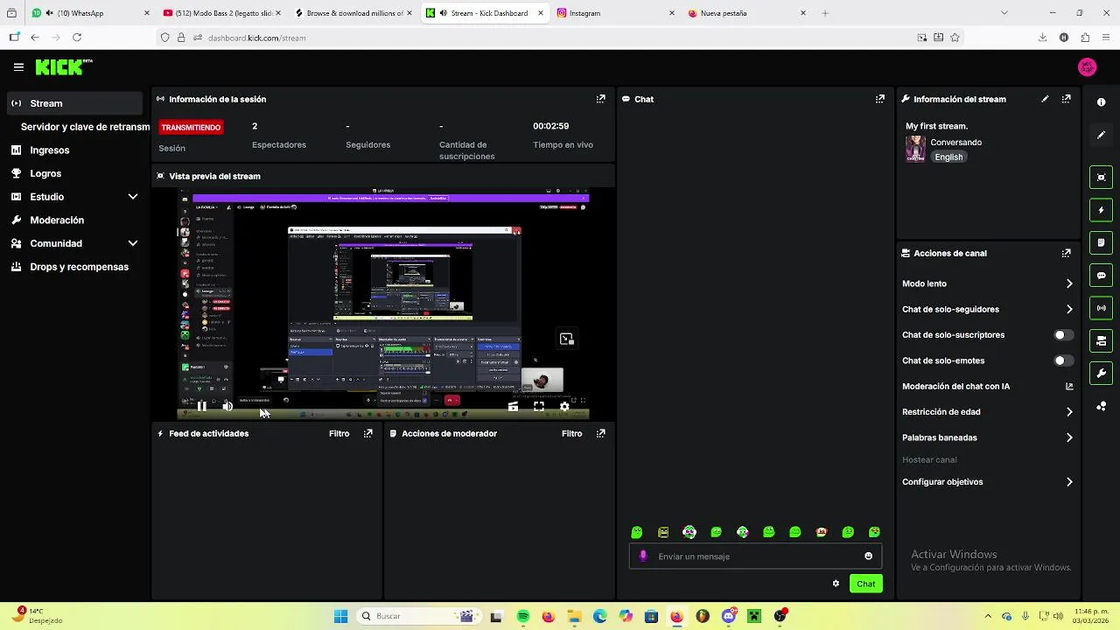Enter fullscreen on stream preview
This screenshot has width=1120, height=630.
(x=539, y=406)
